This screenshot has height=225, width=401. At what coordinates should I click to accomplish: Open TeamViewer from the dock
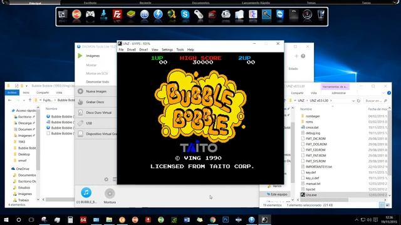point(280,14)
